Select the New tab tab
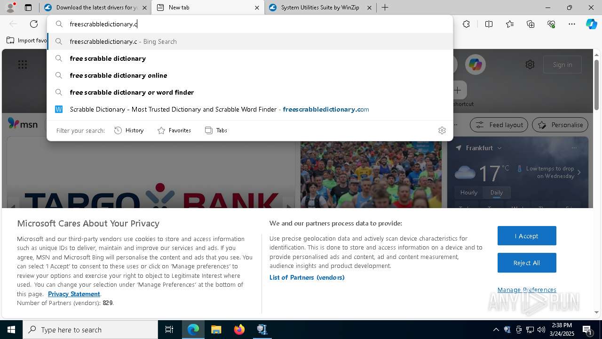This screenshot has width=602, height=339. (208, 8)
